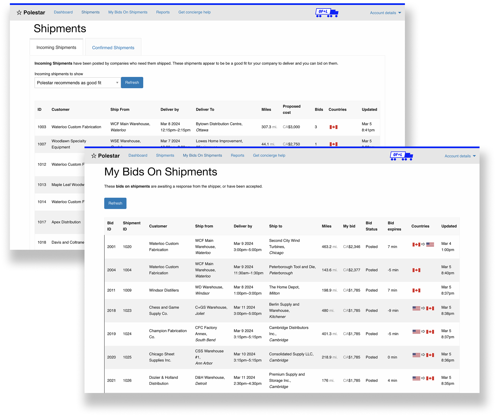Image resolution: width=496 pixels, height=416 pixels.
Task: Open Account details dropdown in Shipments window
Action: point(385,13)
